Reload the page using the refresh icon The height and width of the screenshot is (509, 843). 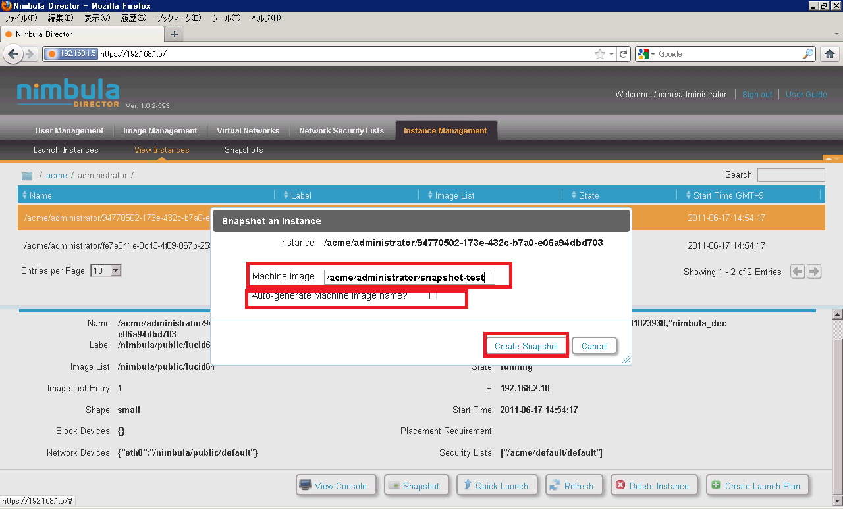(624, 54)
